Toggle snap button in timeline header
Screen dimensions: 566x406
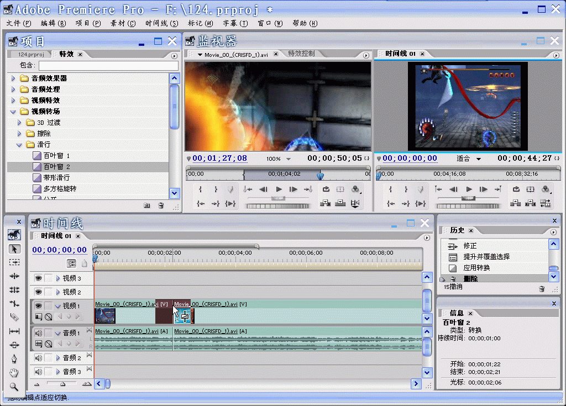[71, 263]
